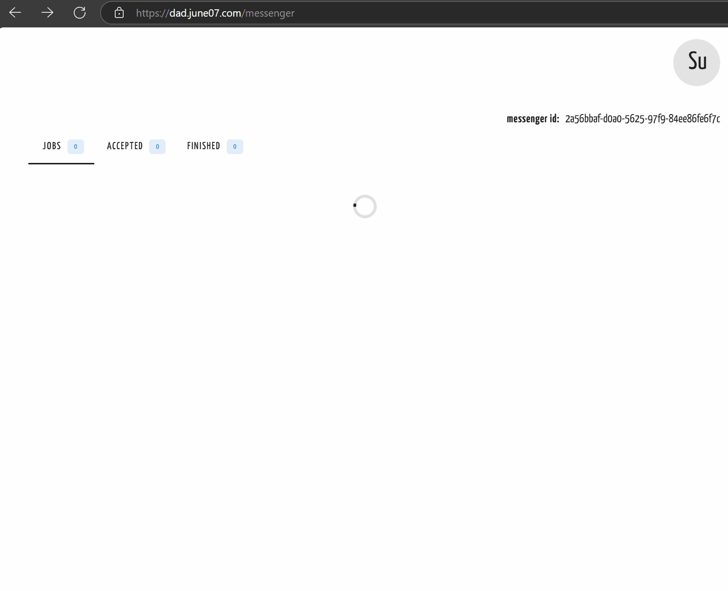Go back using the browser back arrow
This screenshot has height=591, width=728.
[15, 13]
